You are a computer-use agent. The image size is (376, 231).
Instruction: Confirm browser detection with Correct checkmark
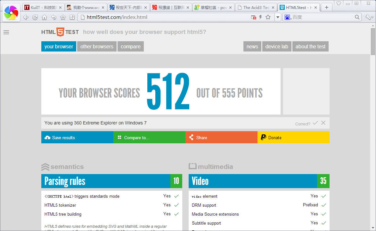click(315, 123)
